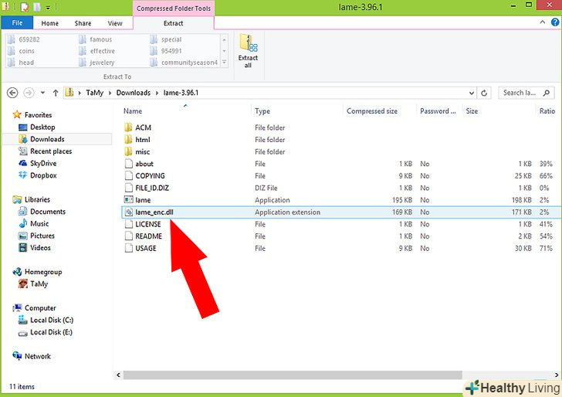Go back with the Back arrow
Screen dimensions: 562x397
(12, 93)
